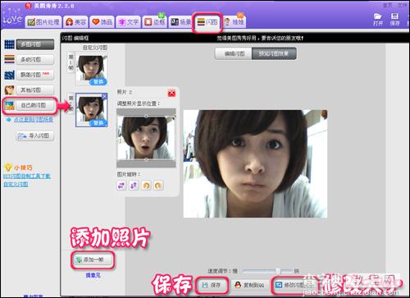Image resolution: width=410 pixels, height=298 pixels.
Task: Open the 饰品 tab with heart icon
Action: click(x=102, y=22)
